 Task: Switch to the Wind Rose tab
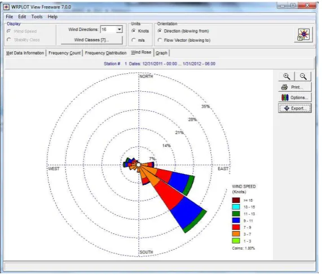pyautogui.click(x=141, y=52)
